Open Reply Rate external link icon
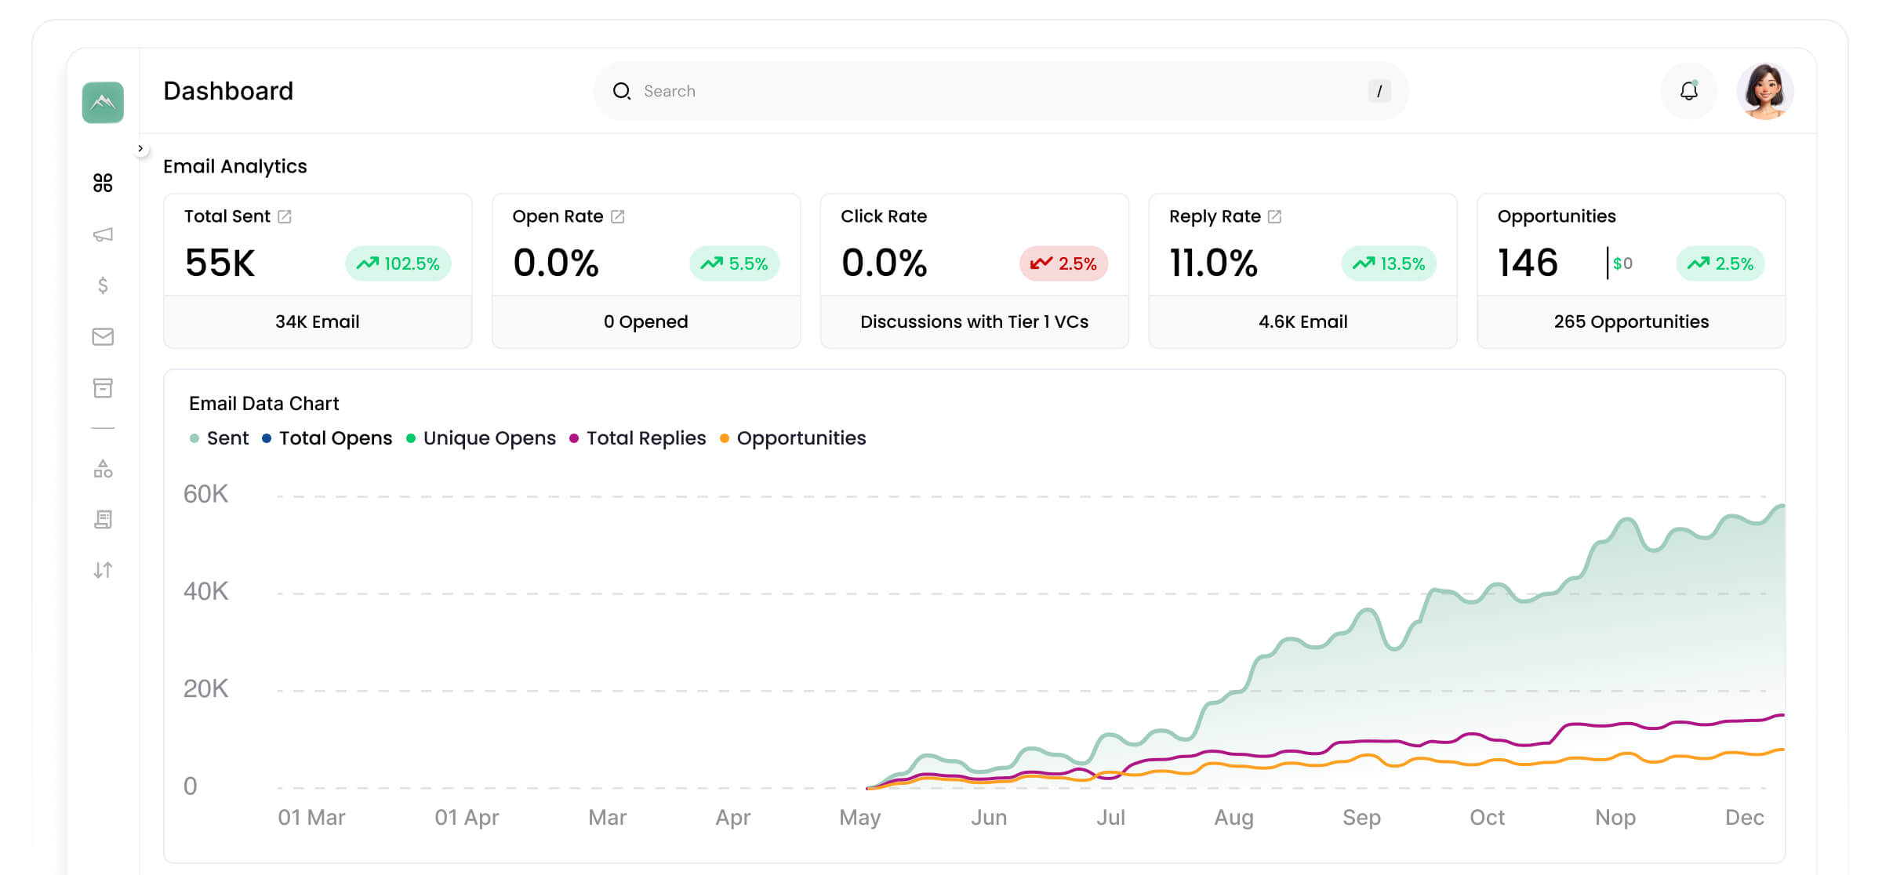 tap(1275, 216)
